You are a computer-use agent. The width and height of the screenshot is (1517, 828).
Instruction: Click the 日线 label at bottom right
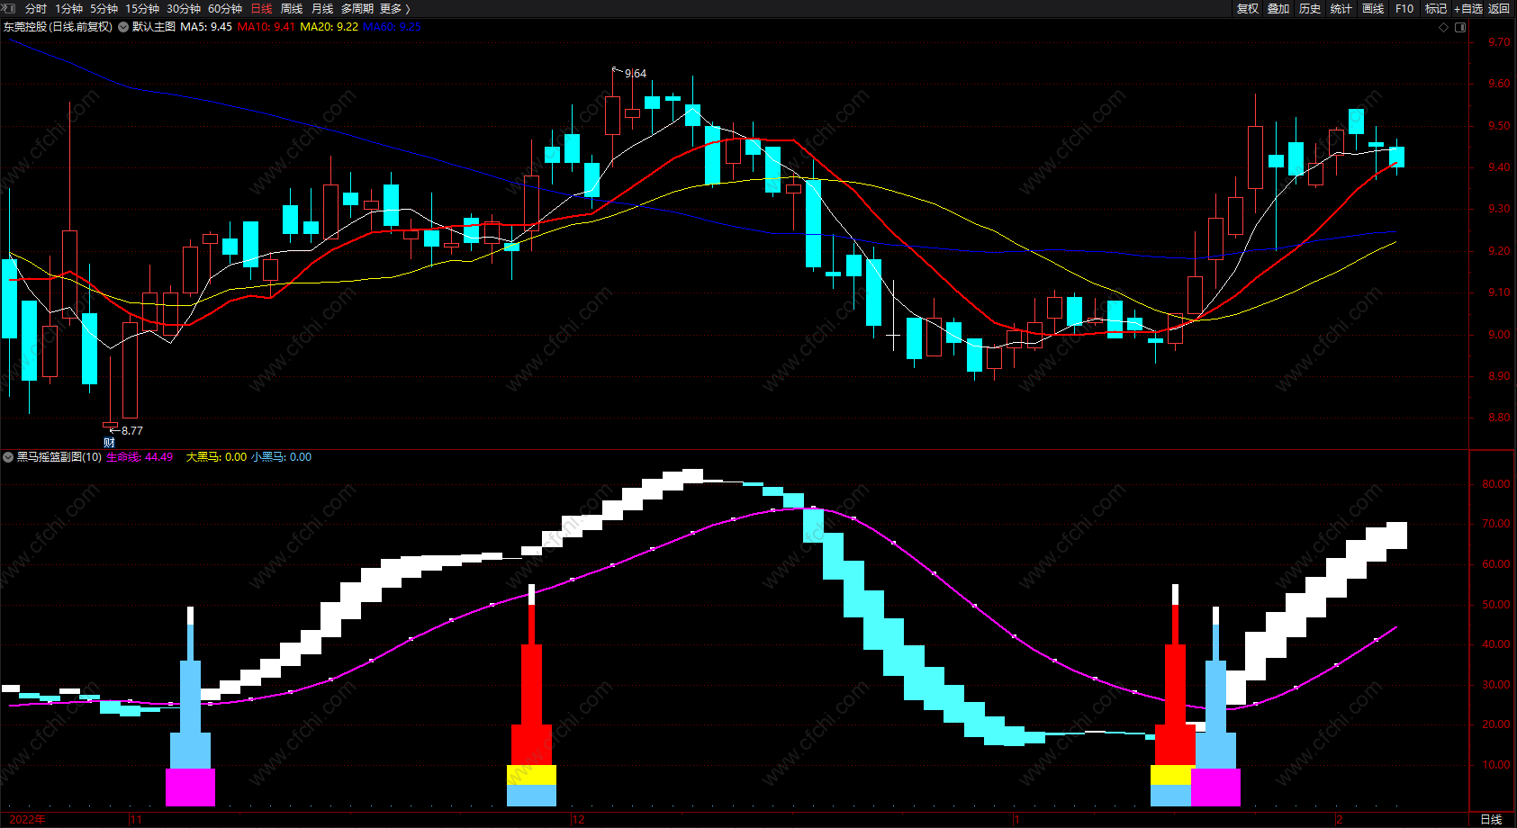[x=1491, y=819]
